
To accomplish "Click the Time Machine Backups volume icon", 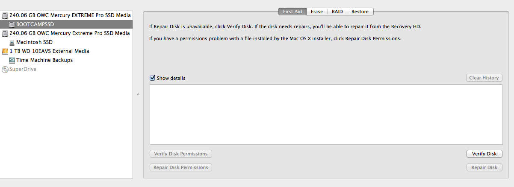I will click(12, 60).
